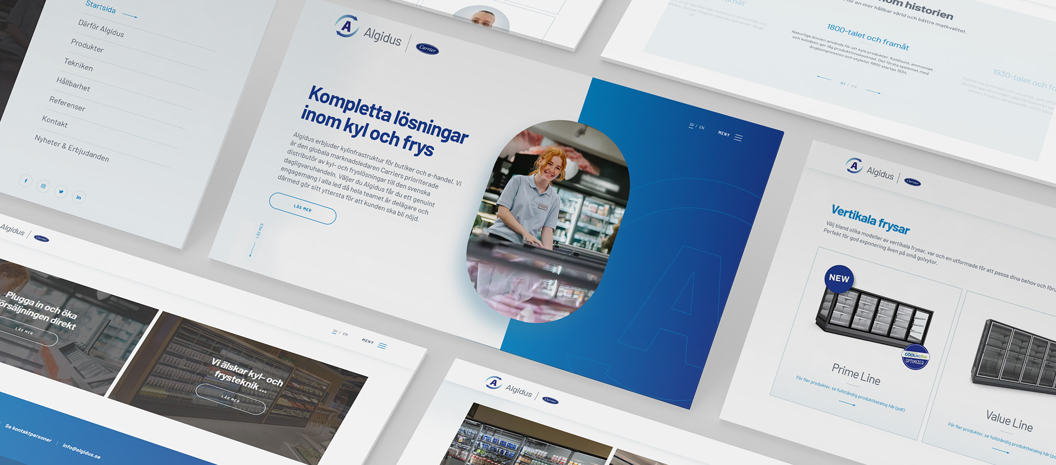Open Nyheter & Erbjudanden menu item
1056x465 pixels.
click(72, 148)
